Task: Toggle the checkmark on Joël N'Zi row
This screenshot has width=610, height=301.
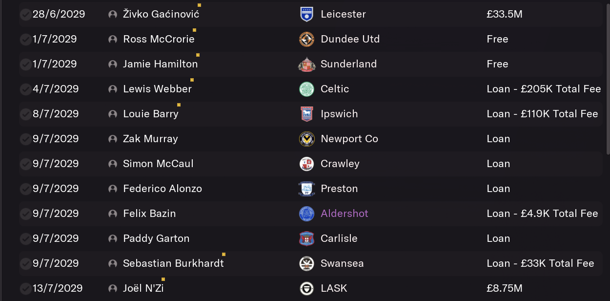Action: 25,289
